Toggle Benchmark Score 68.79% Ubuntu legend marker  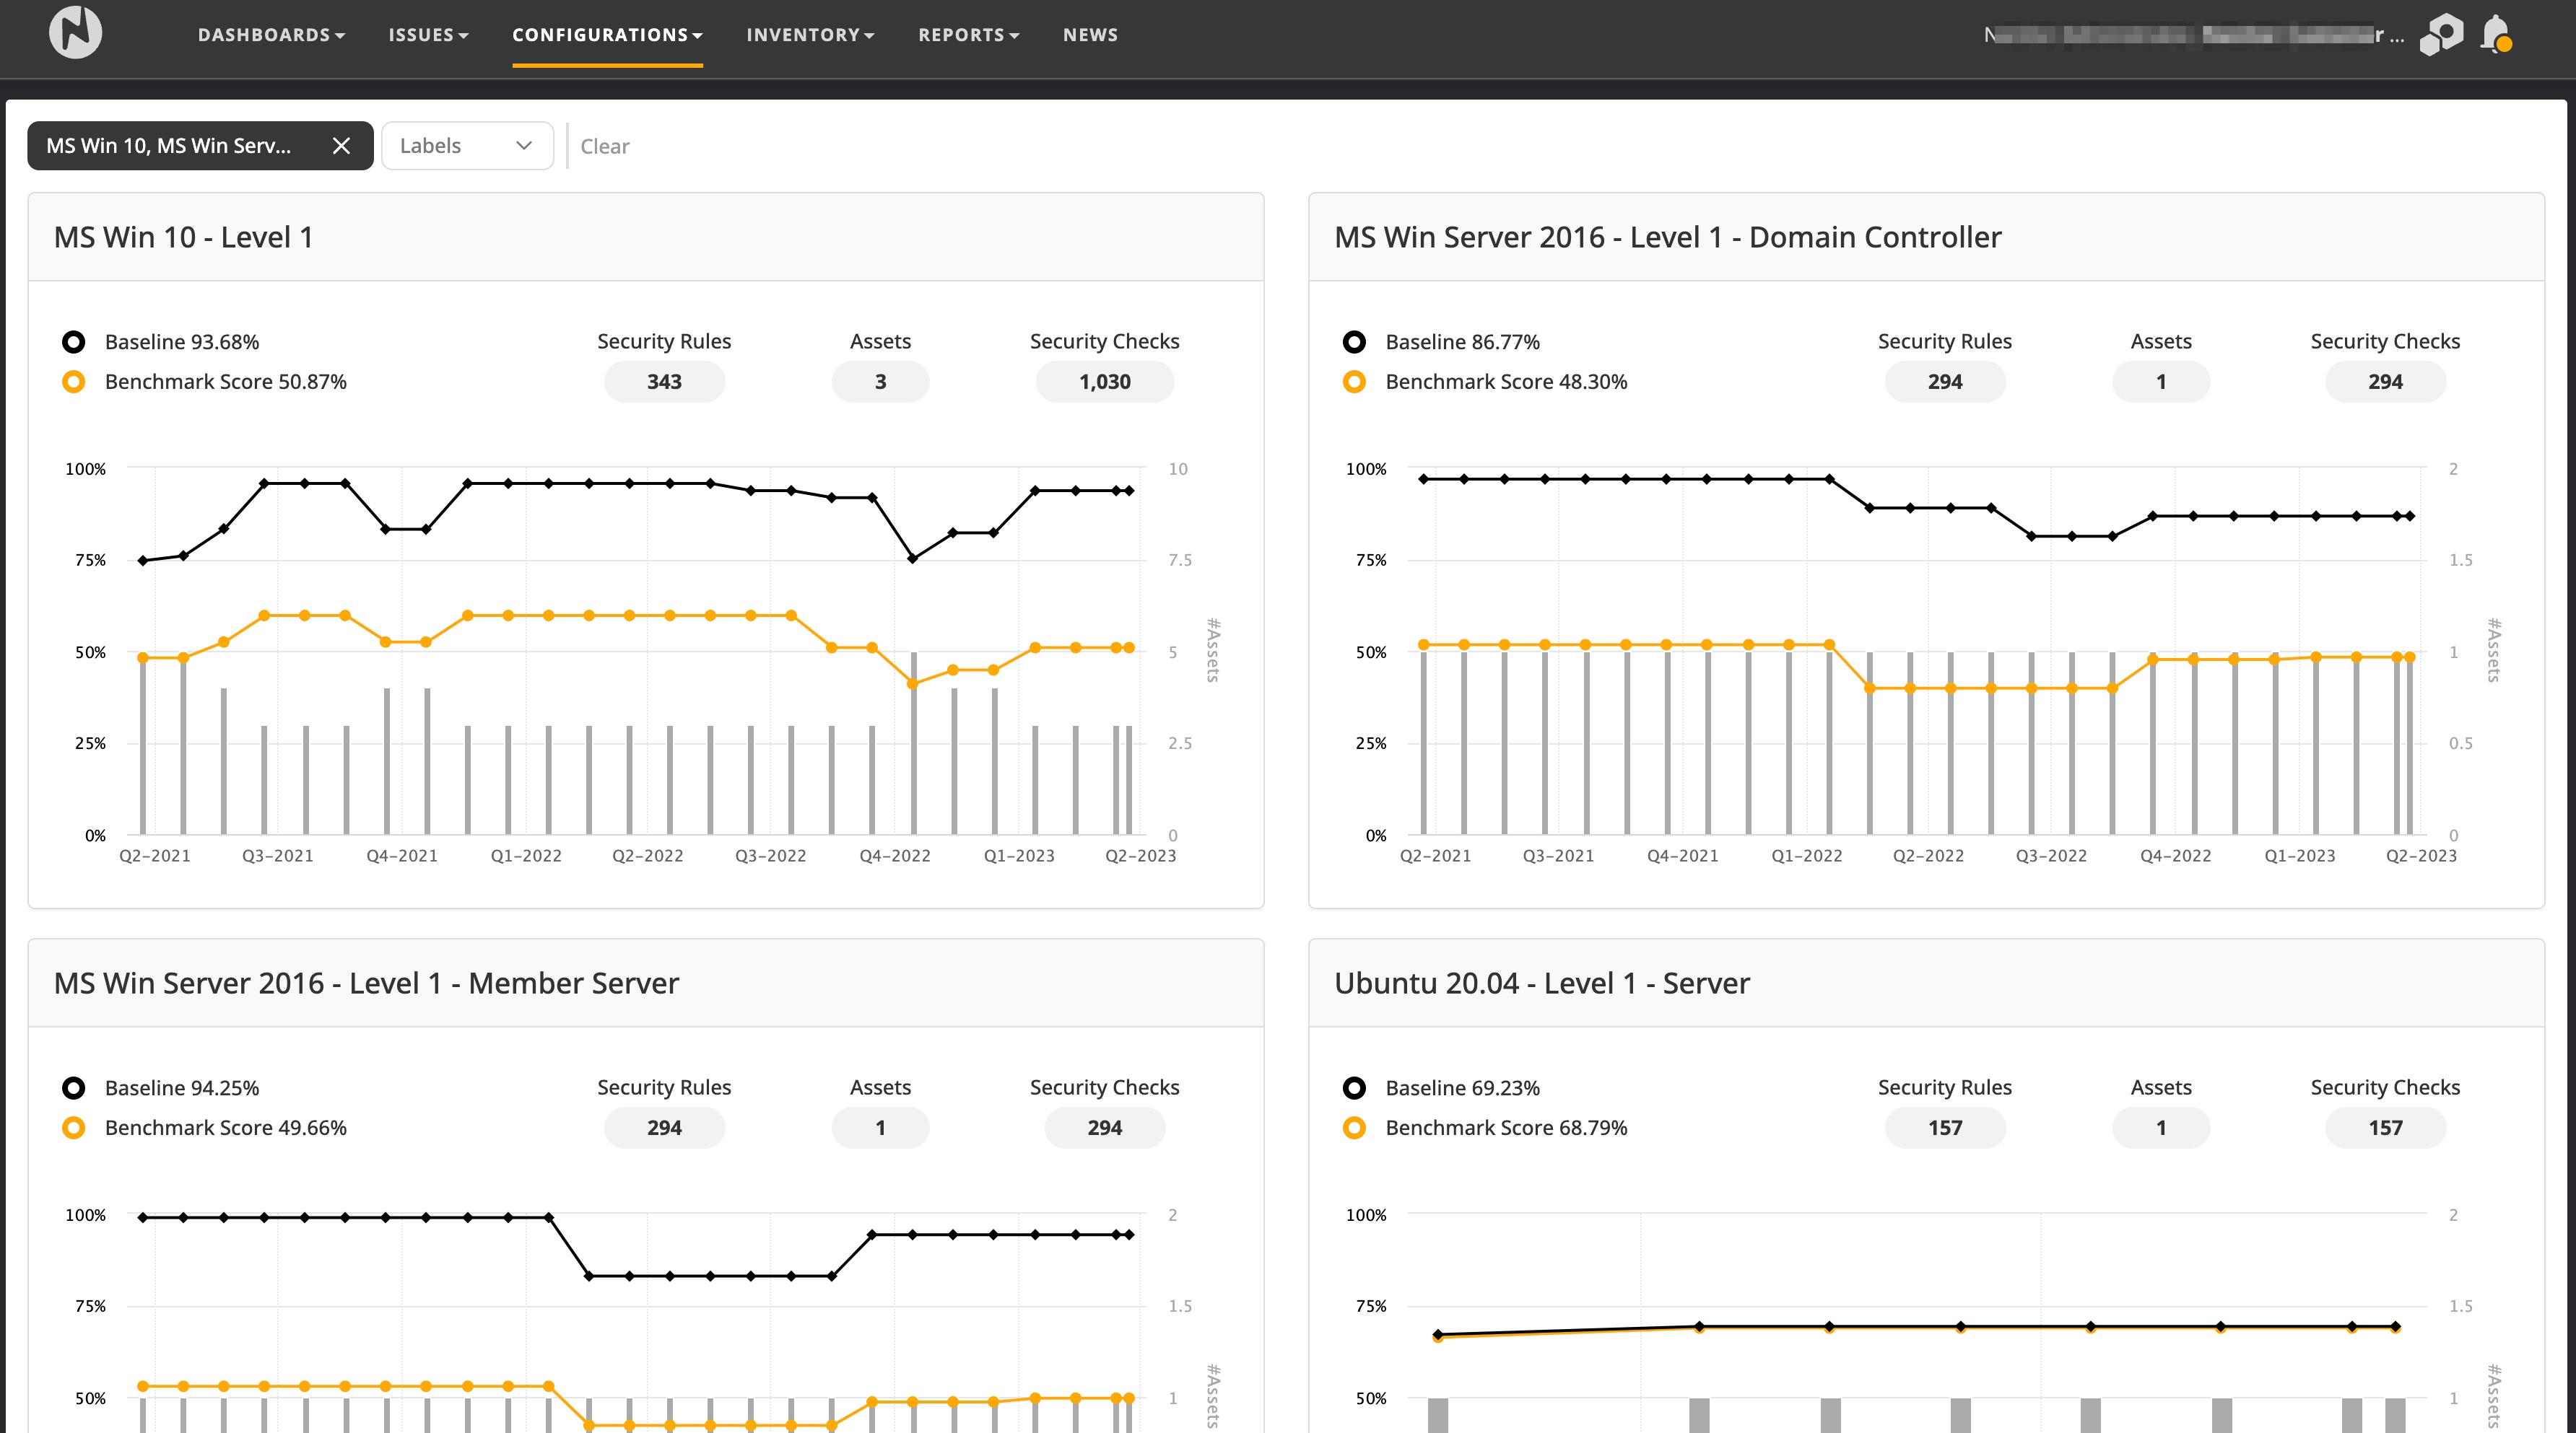pyautogui.click(x=1354, y=1127)
